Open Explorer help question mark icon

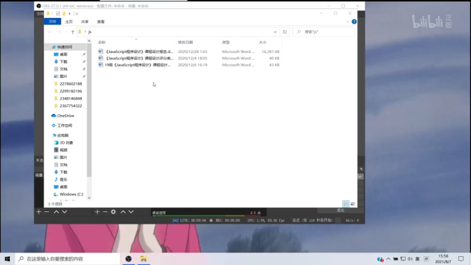(354, 22)
